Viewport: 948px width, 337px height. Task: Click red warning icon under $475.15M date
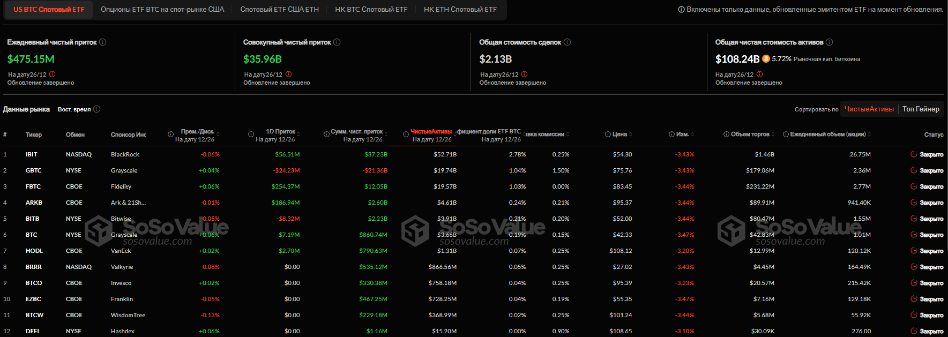click(x=53, y=74)
